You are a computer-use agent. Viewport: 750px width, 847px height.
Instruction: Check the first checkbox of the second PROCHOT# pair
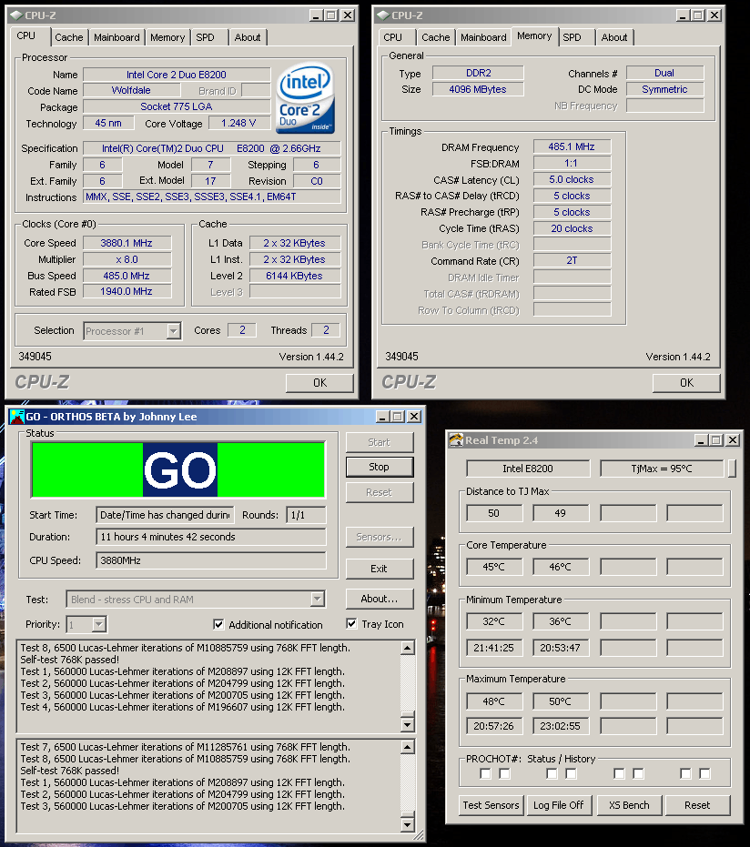tap(552, 774)
